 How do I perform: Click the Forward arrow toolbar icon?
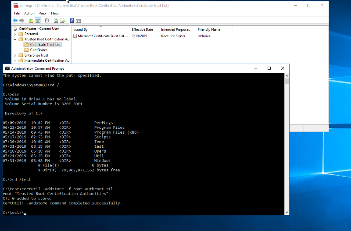(x=21, y=21)
